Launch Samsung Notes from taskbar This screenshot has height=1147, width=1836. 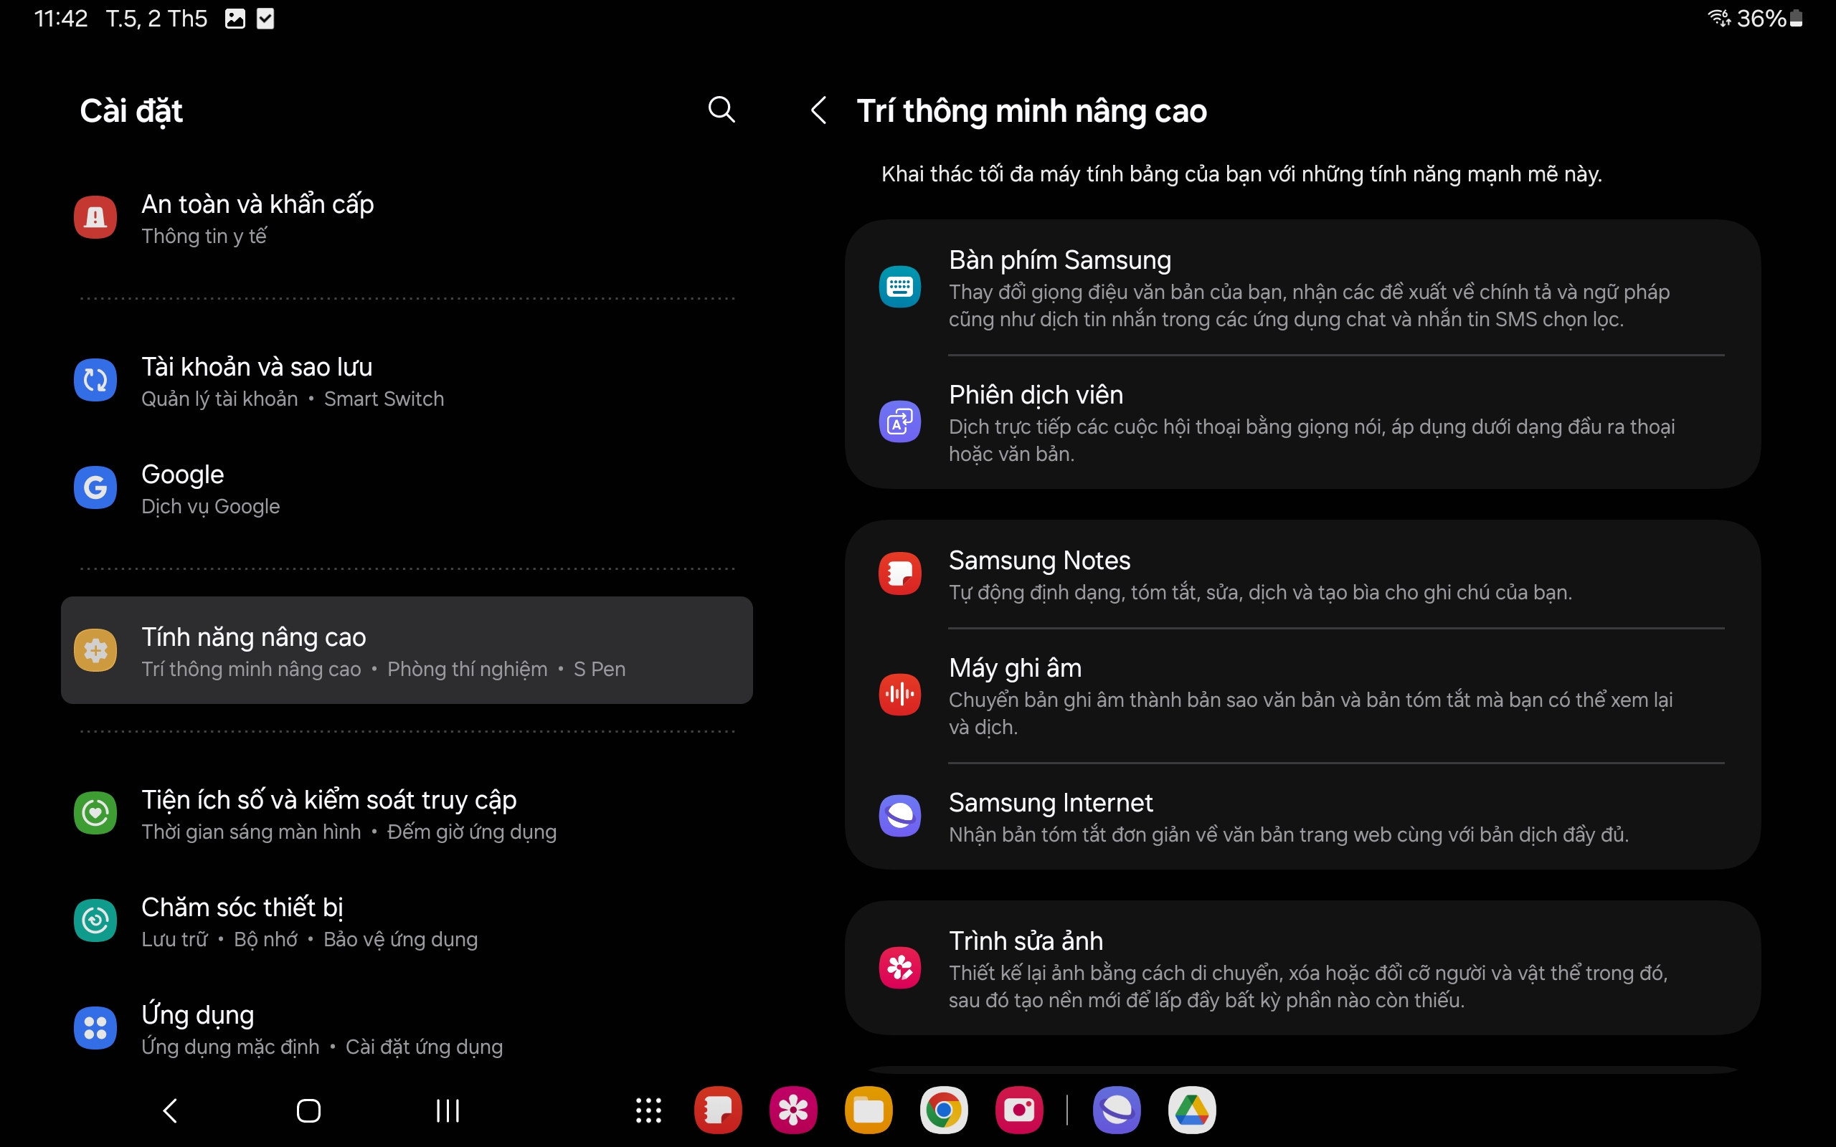[x=718, y=1110]
